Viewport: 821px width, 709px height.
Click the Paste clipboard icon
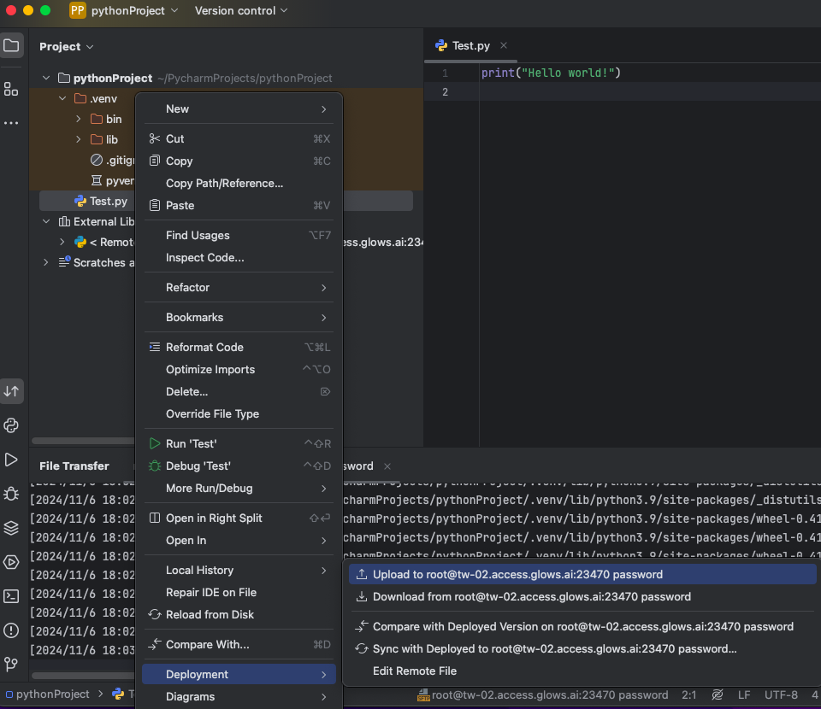(155, 206)
